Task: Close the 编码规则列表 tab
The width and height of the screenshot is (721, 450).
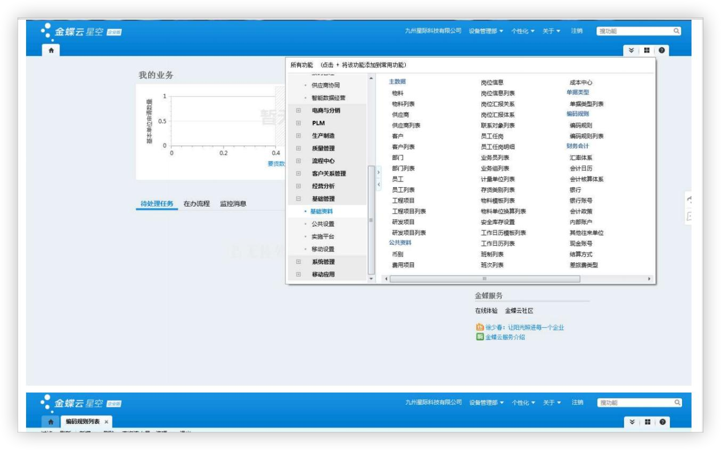Action: [x=106, y=421]
